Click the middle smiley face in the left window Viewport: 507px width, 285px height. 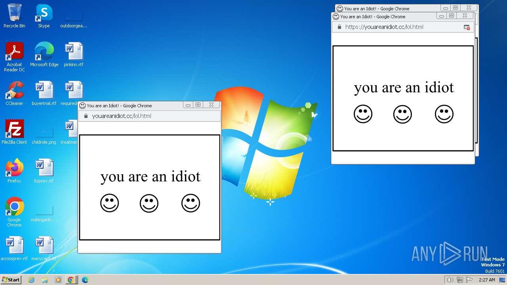pyautogui.click(x=149, y=203)
